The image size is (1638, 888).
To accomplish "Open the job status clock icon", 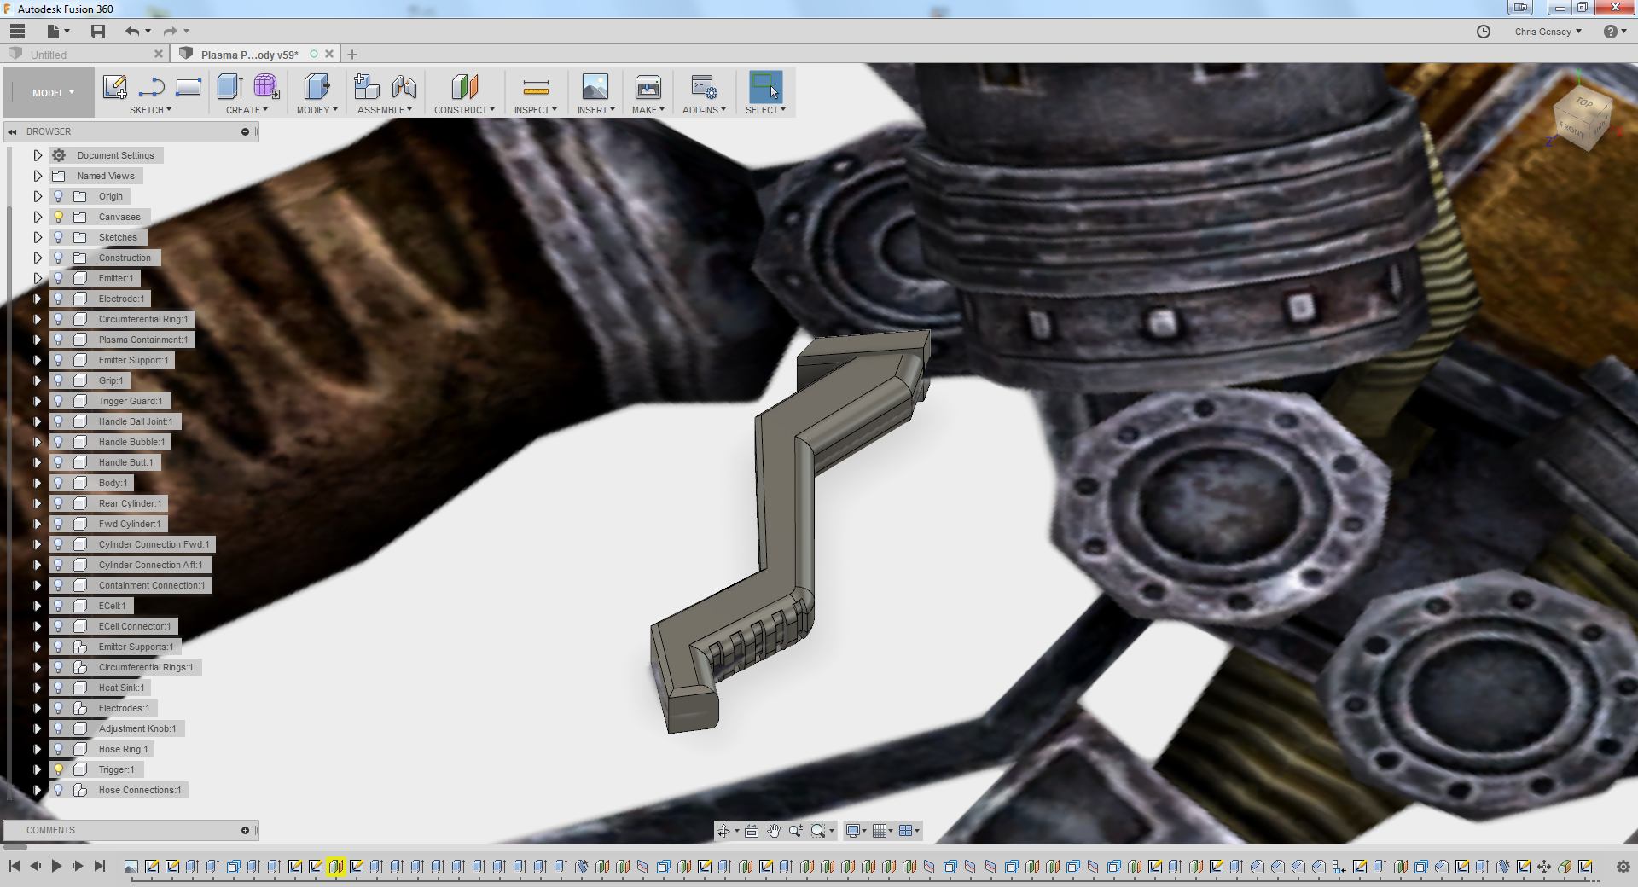I will coord(1484,32).
